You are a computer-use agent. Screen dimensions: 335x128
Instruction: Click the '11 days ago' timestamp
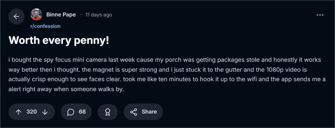[99, 15]
